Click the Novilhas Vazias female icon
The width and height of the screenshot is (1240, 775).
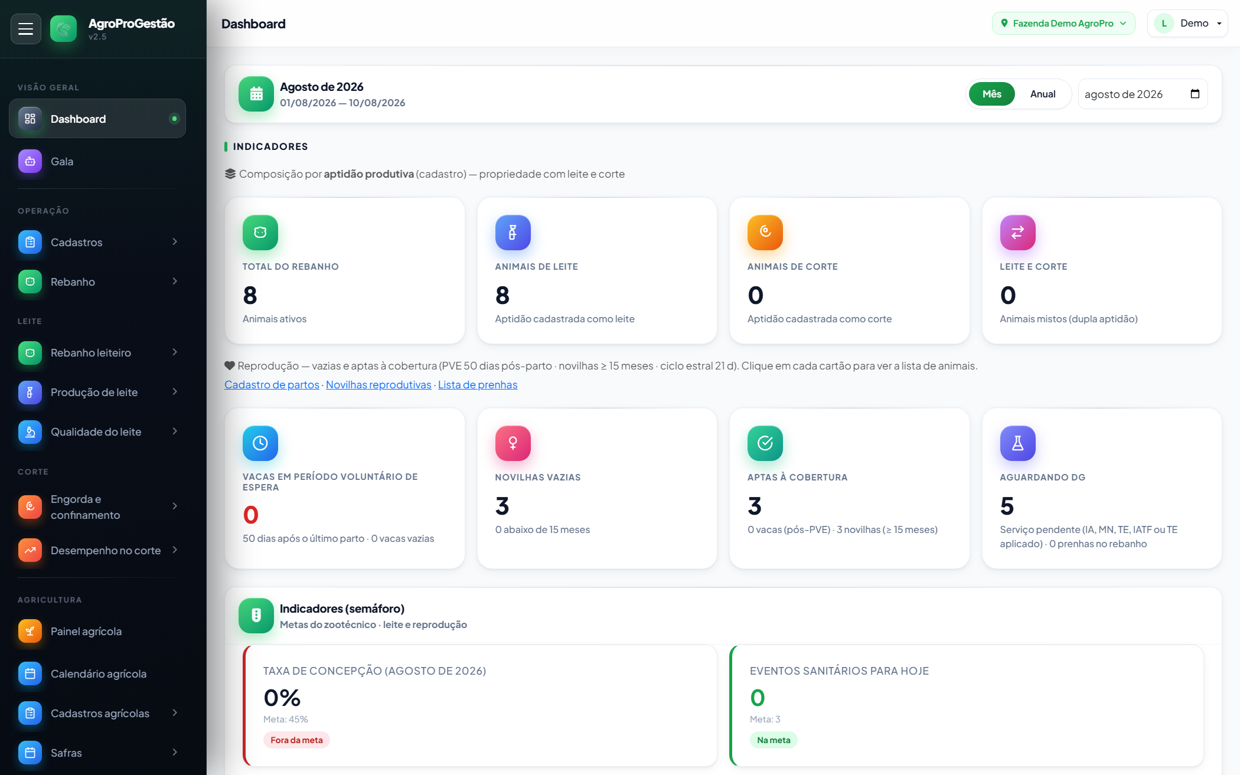tap(513, 443)
